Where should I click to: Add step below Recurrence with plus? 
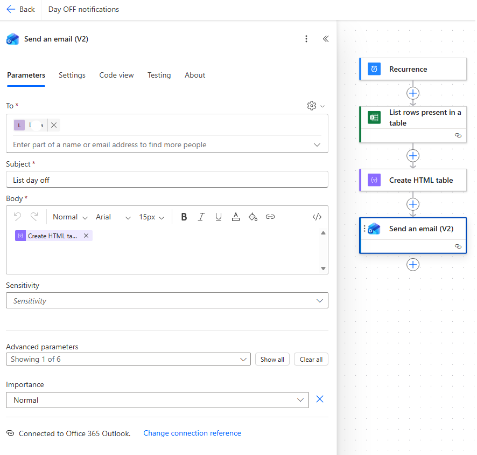(413, 93)
